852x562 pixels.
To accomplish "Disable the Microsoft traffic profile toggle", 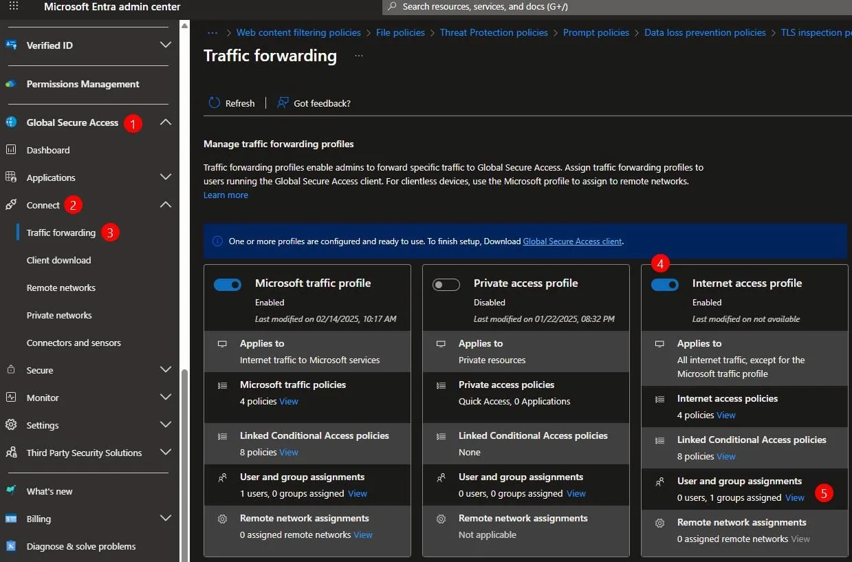I will pos(228,285).
